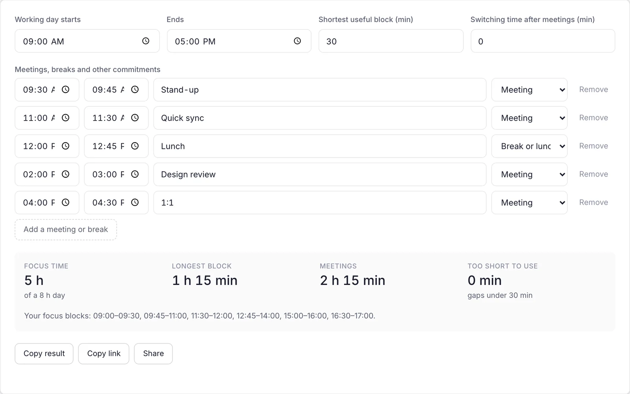Click clock icon on Design review end time
Screen dimensions: 630x394
(135, 174)
